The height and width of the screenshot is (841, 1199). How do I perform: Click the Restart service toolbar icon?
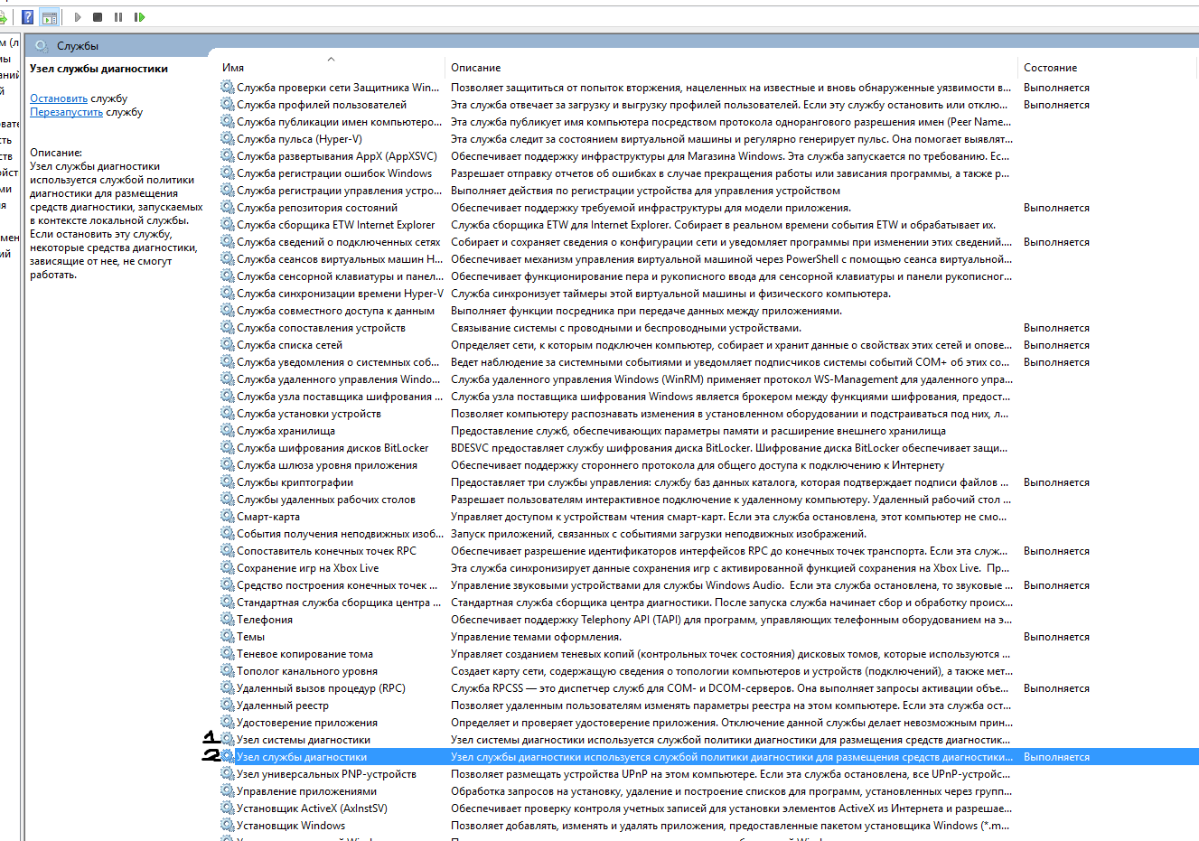tap(139, 17)
